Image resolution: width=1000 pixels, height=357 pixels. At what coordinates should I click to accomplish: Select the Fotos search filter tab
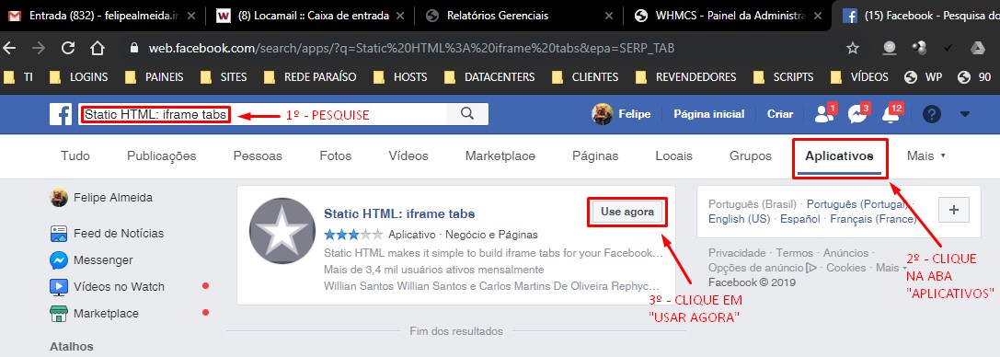[x=336, y=156]
